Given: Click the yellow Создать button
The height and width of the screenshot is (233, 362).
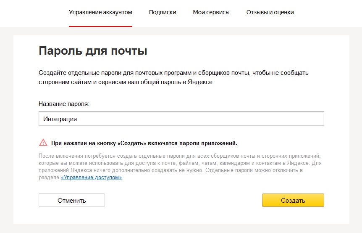Looking at the screenshot, I should click(x=293, y=200).
